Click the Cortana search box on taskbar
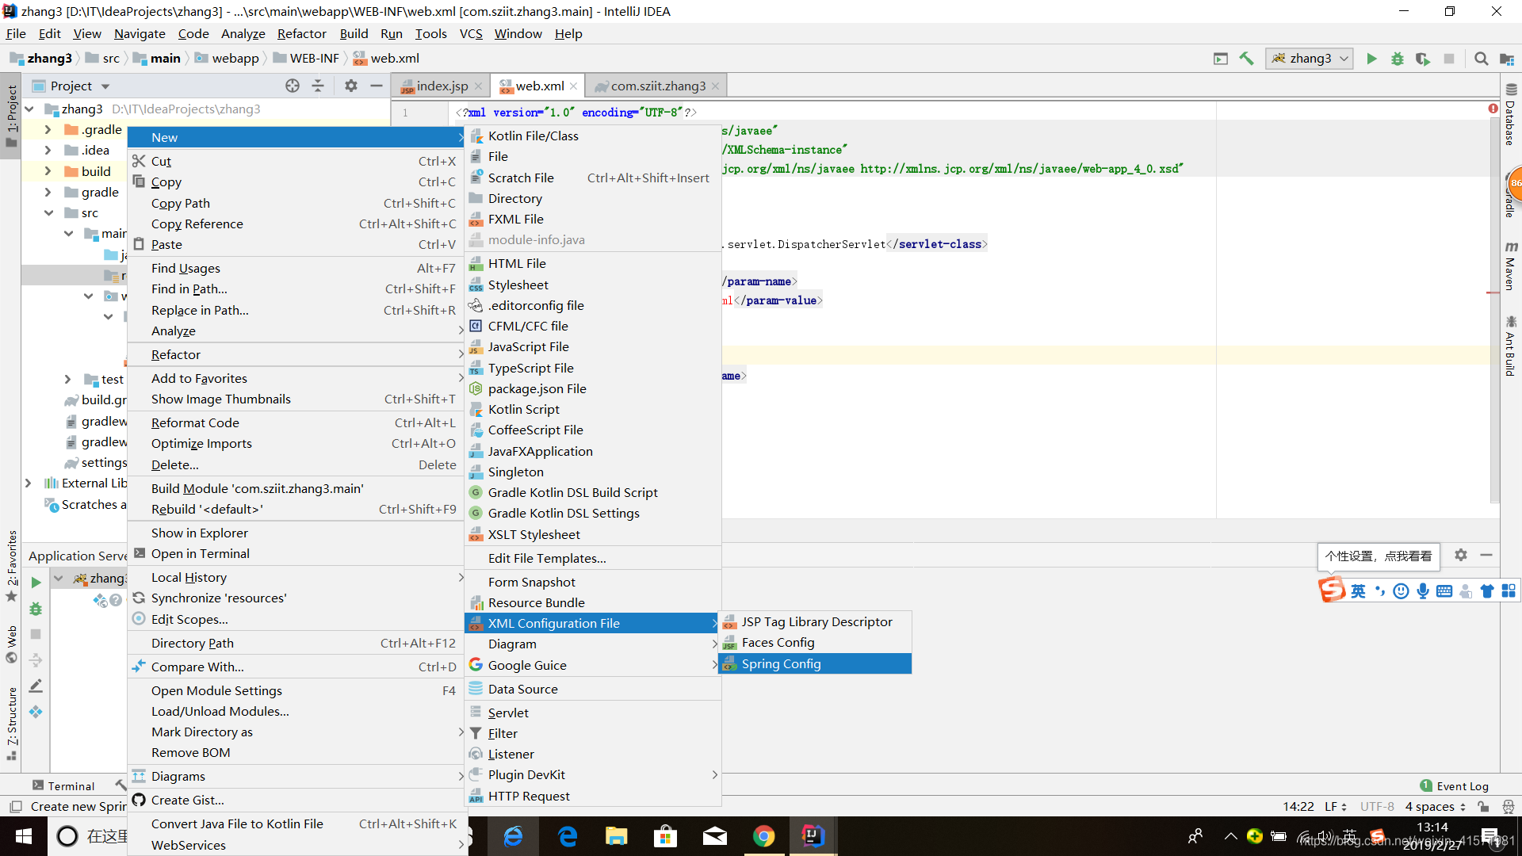The image size is (1522, 856). click(88, 836)
